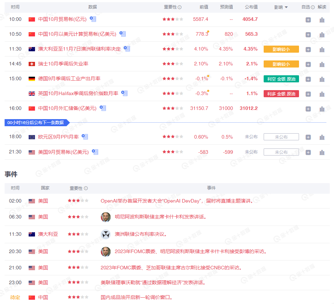Click the 利多 金银 原油 tag on Halifax row
The width and height of the screenshot is (334, 304).
(281, 94)
